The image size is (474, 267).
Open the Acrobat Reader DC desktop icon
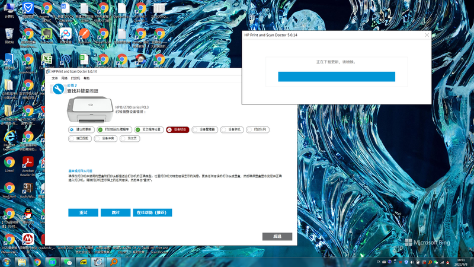(28, 166)
